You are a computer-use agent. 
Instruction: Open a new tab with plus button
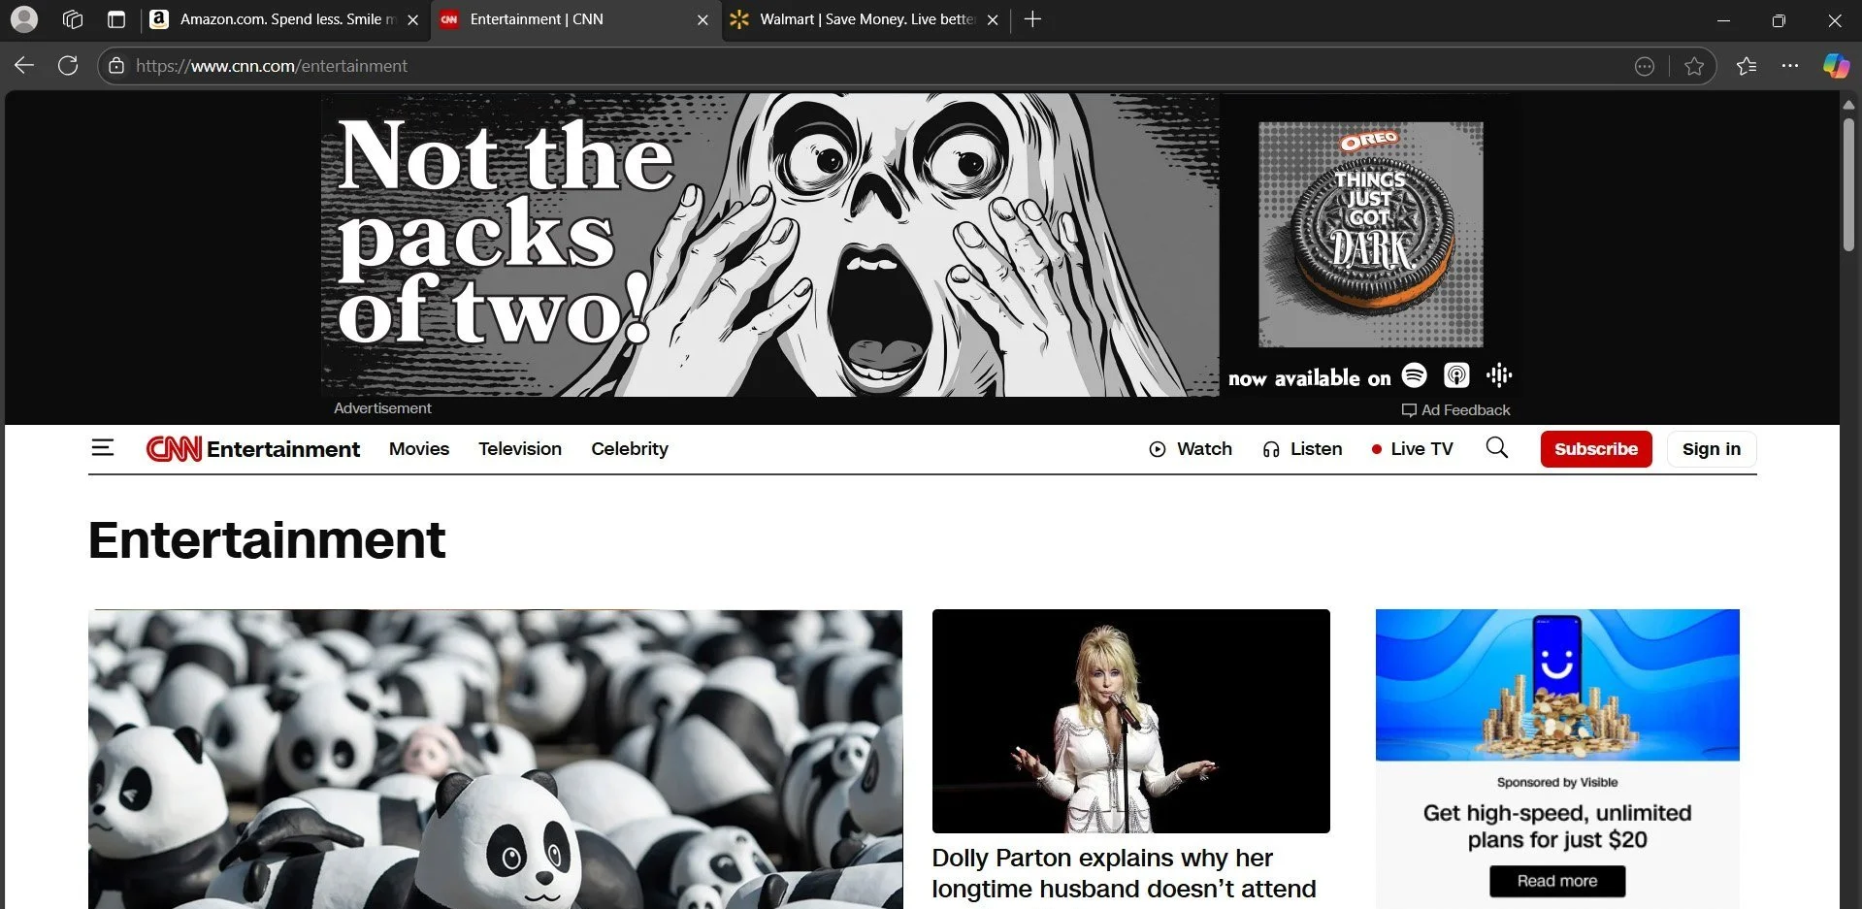tap(1032, 19)
